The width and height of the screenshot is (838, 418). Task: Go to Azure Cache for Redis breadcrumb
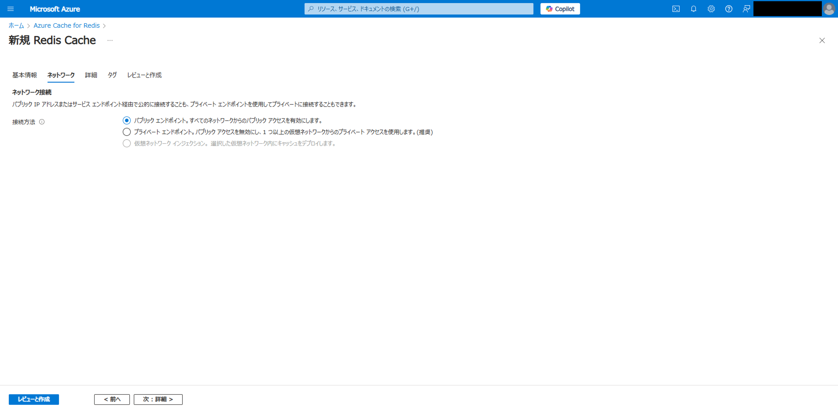click(x=67, y=25)
